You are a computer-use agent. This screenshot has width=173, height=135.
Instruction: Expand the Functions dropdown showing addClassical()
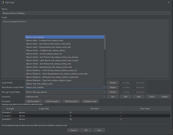tap(104, 97)
